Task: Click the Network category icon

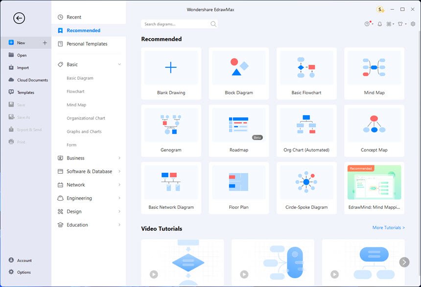Action: (x=60, y=184)
